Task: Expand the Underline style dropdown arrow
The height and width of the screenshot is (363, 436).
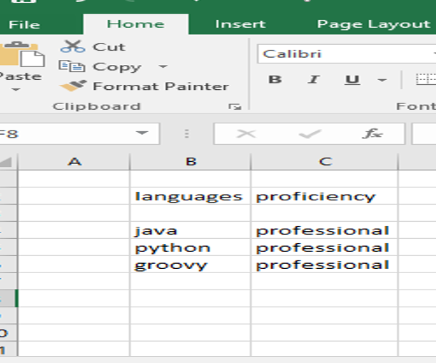Action: 382,80
